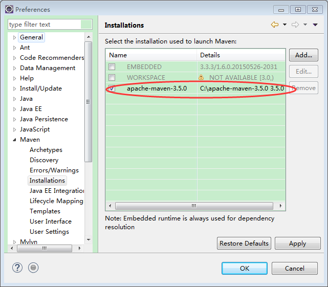Screen dimensions: 328x287
Task: Open the back history dropdown arrow
Action: [285, 25]
